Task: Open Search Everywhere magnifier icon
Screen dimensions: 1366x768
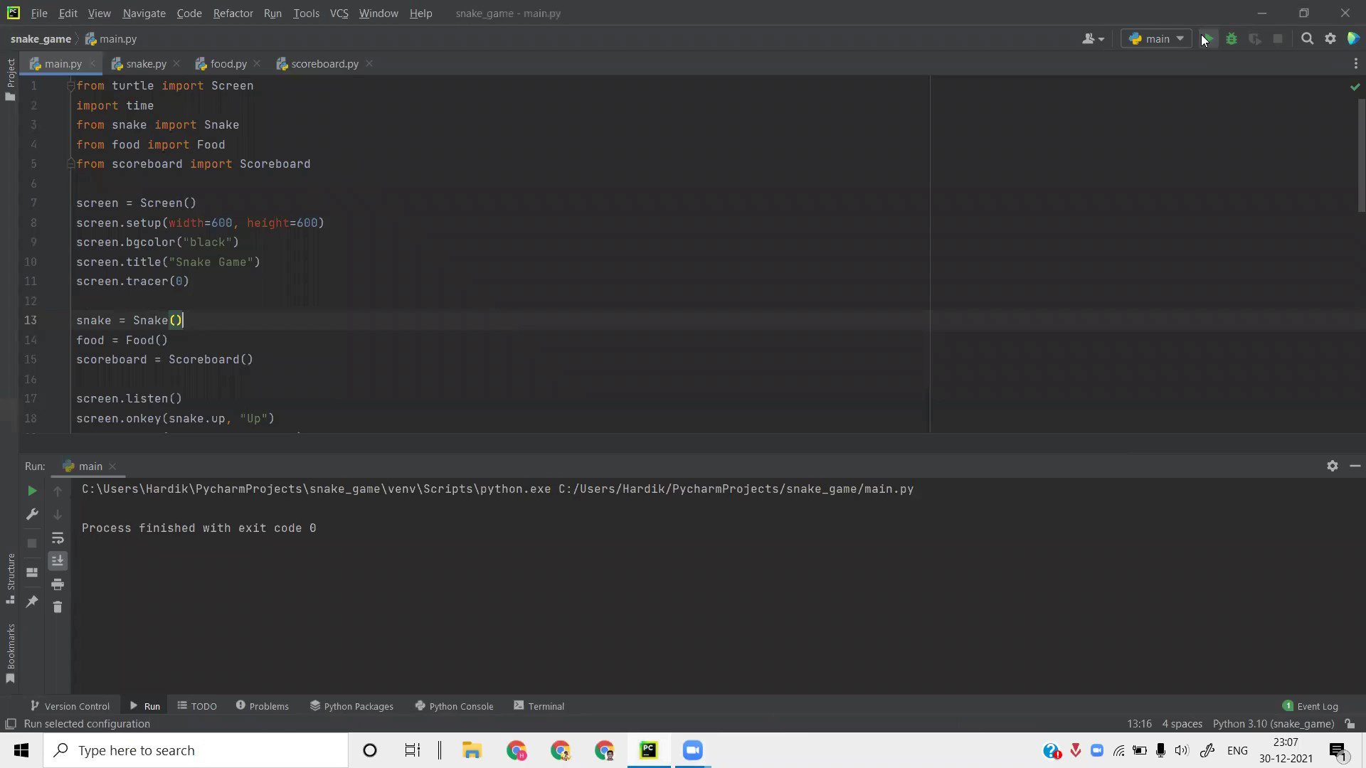Action: [1307, 38]
